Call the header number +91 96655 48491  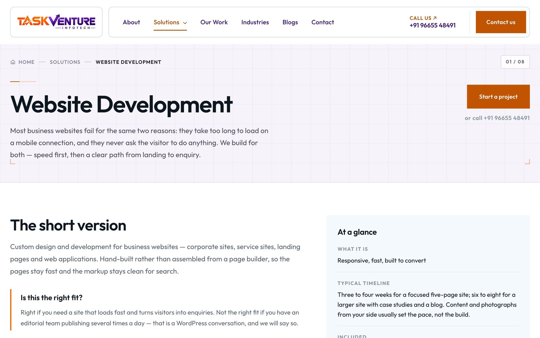coord(433,25)
